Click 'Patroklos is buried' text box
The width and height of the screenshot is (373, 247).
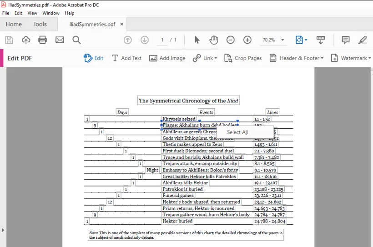tap(182, 189)
